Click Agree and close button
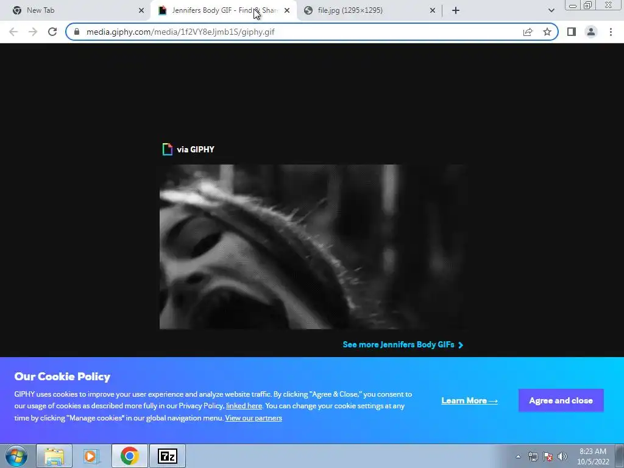The height and width of the screenshot is (468, 624). click(561, 400)
